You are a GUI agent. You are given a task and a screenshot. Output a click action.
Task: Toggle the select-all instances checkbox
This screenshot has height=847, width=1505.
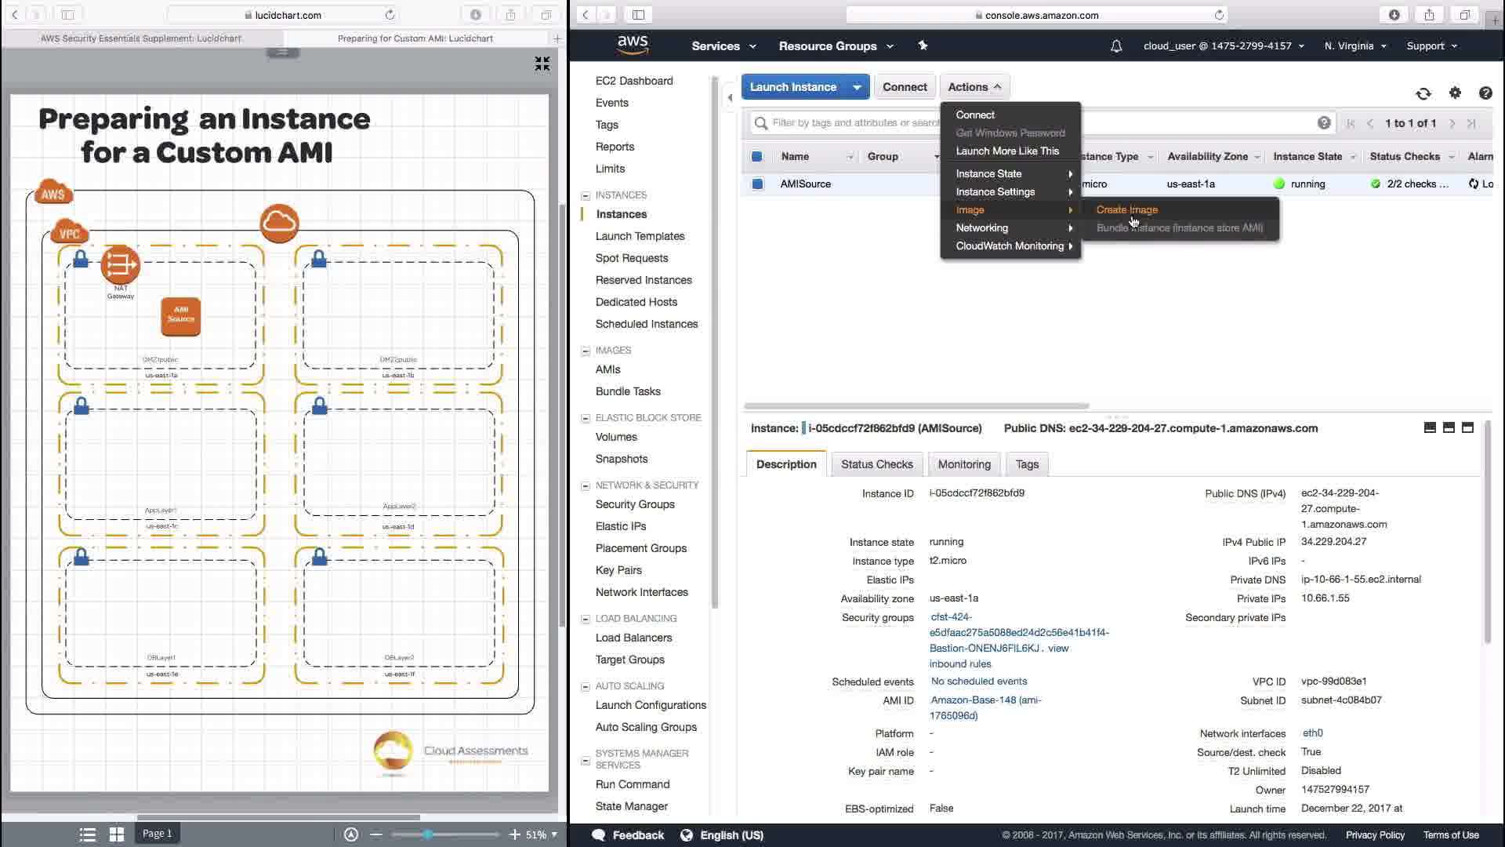(756, 157)
